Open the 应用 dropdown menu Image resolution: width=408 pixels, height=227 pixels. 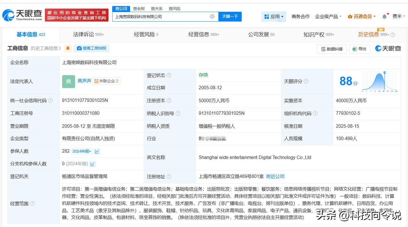(x=274, y=17)
